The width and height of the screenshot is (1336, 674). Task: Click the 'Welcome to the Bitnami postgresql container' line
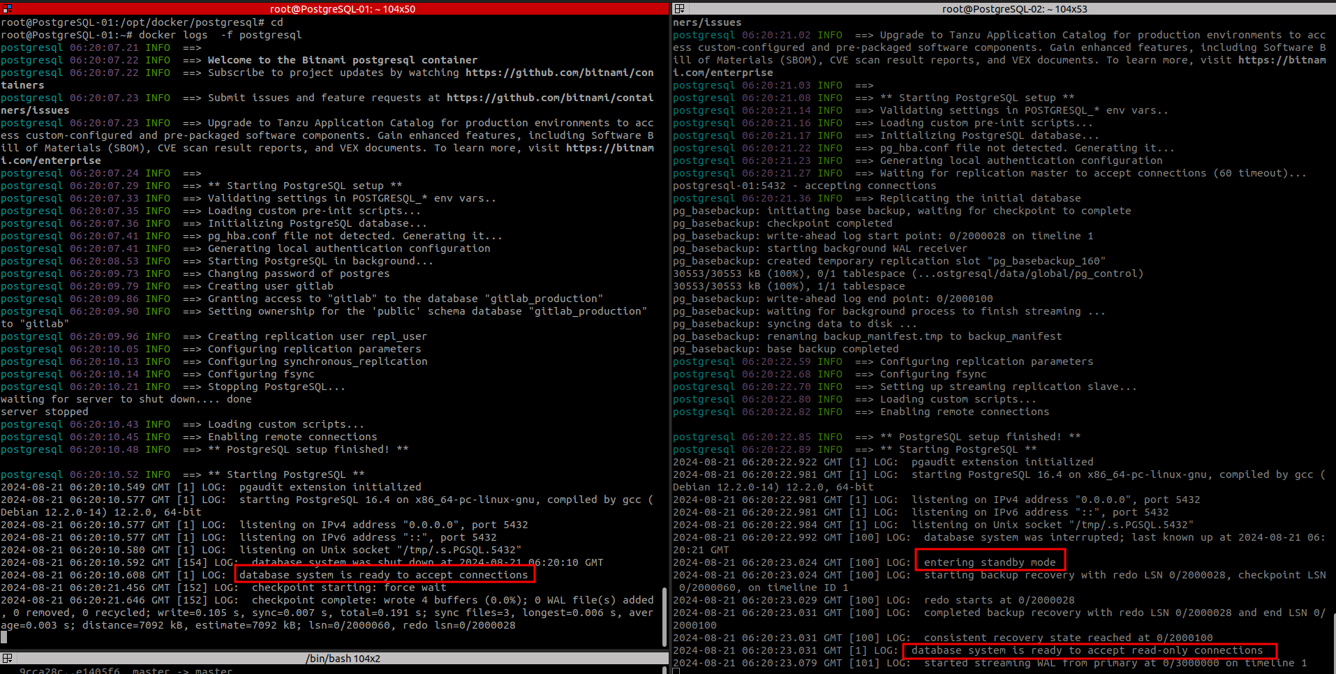point(342,60)
